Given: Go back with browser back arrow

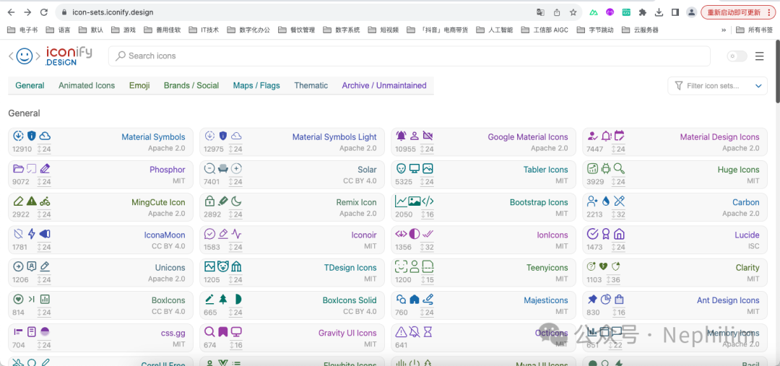Looking at the screenshot, I should (11, 12).
